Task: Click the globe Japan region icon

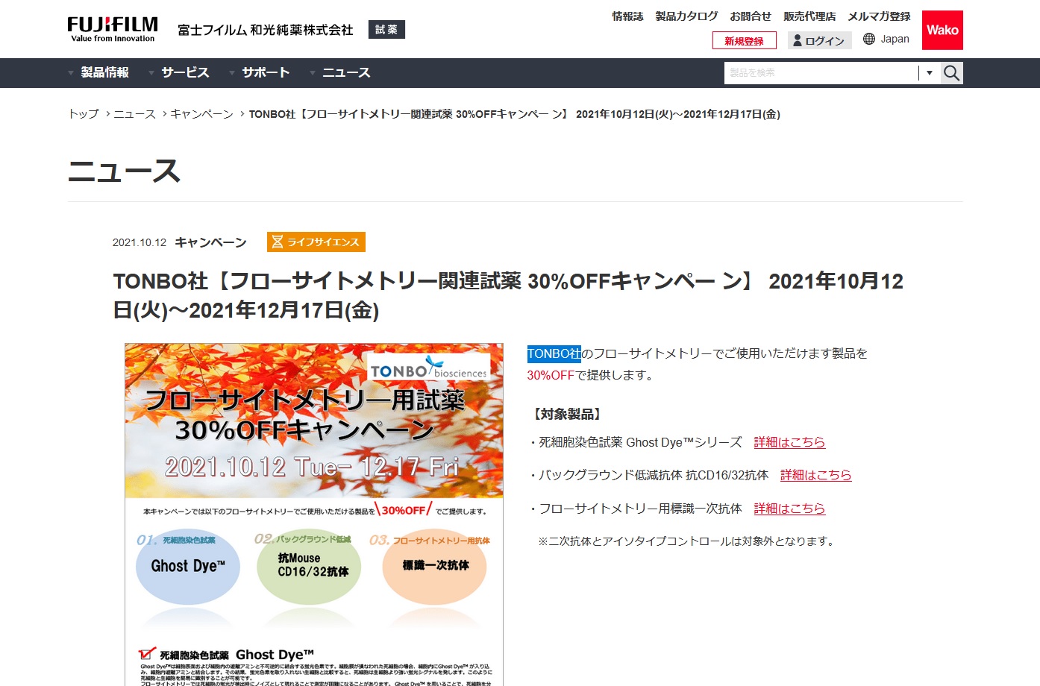Action: (869, 39)
